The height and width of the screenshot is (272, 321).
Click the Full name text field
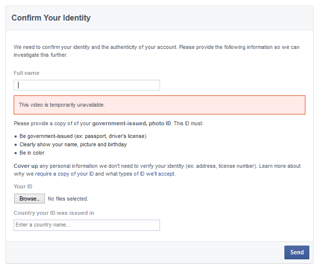click(87, 85)
